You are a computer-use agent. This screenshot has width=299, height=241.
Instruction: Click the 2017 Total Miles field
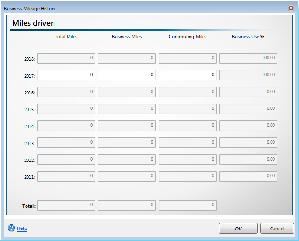[66, 75]
